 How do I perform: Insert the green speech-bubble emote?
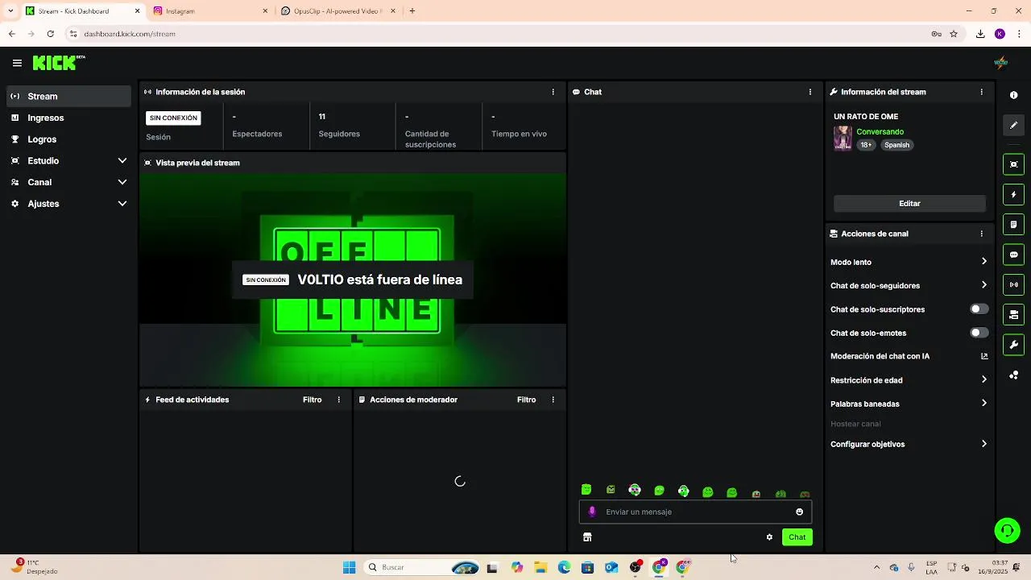click(659, 491)
